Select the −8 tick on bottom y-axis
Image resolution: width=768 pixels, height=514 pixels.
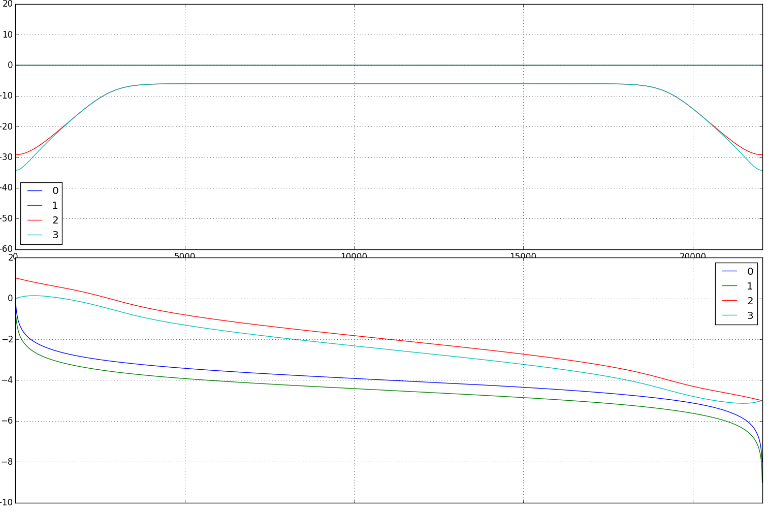pos(7,462)
